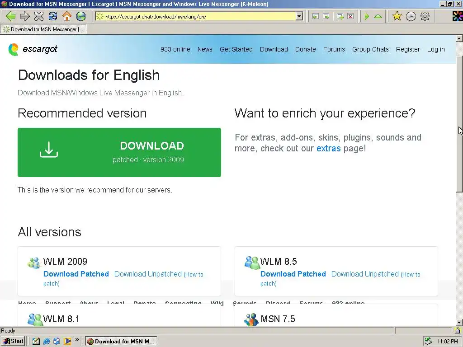
Task: Open Outlook Express from quick launch
Action: tap(57, 342)
